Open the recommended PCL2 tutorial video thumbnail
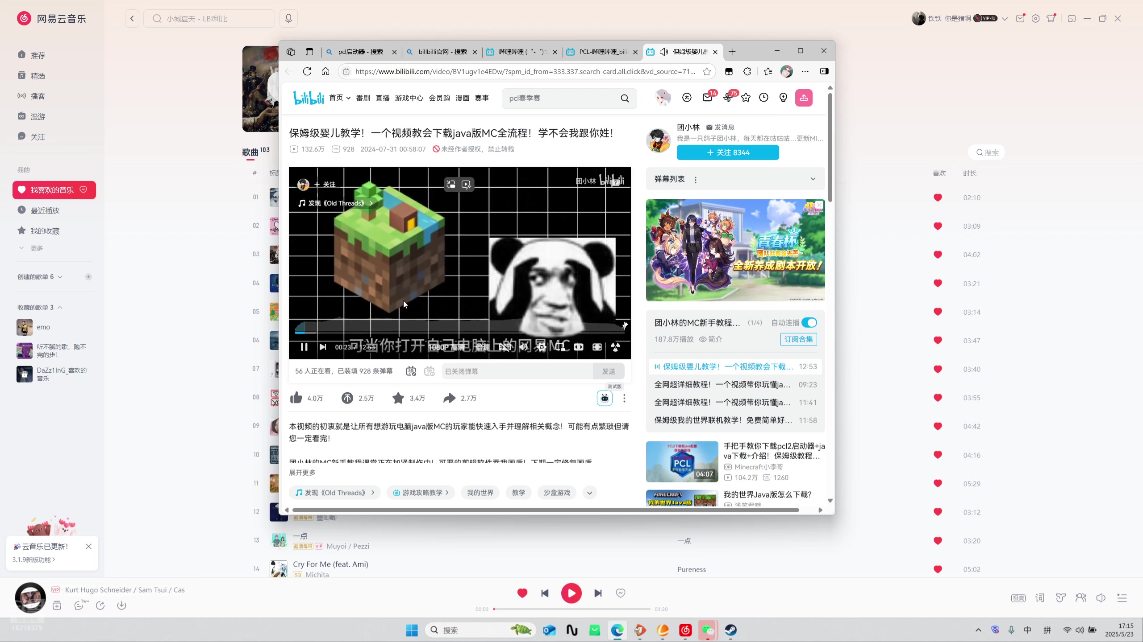The height and width of the screenshot is (642, 1143). [x=682, y=461]
